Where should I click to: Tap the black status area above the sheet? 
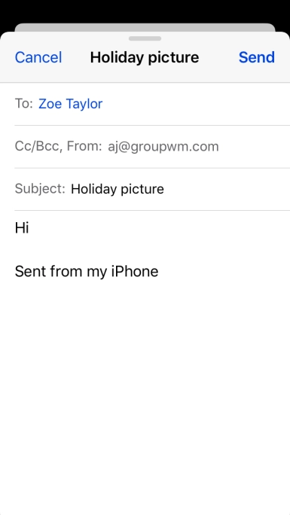click(x=145, y=11)
